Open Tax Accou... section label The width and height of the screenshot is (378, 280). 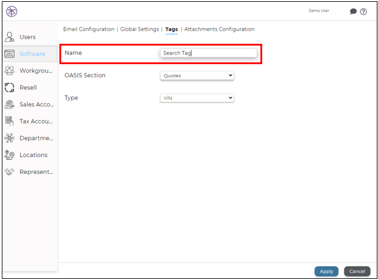[x=36, y=121]
